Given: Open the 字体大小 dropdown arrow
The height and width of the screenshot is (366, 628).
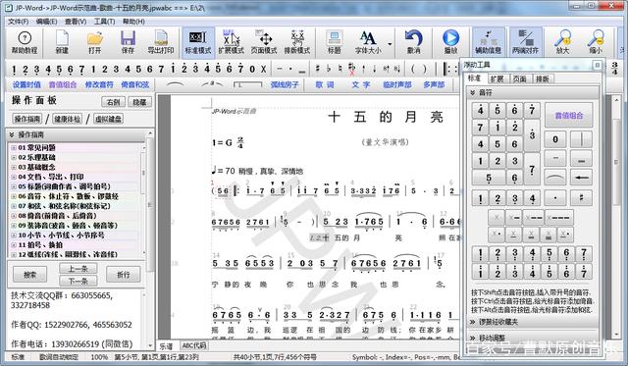Looking at the screenshot, I should click(390, 44).
